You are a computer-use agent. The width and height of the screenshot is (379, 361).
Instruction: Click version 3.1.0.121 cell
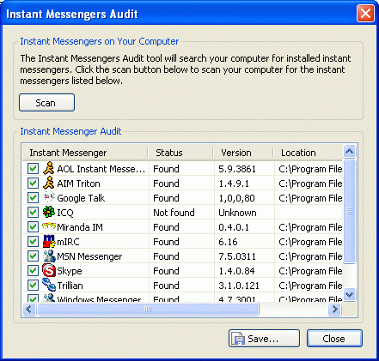click(239, 286)
